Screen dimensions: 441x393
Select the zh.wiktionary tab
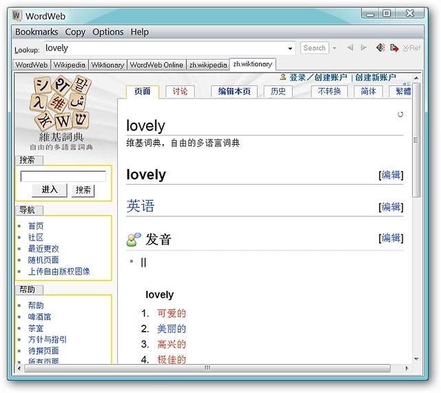[253, 64]
